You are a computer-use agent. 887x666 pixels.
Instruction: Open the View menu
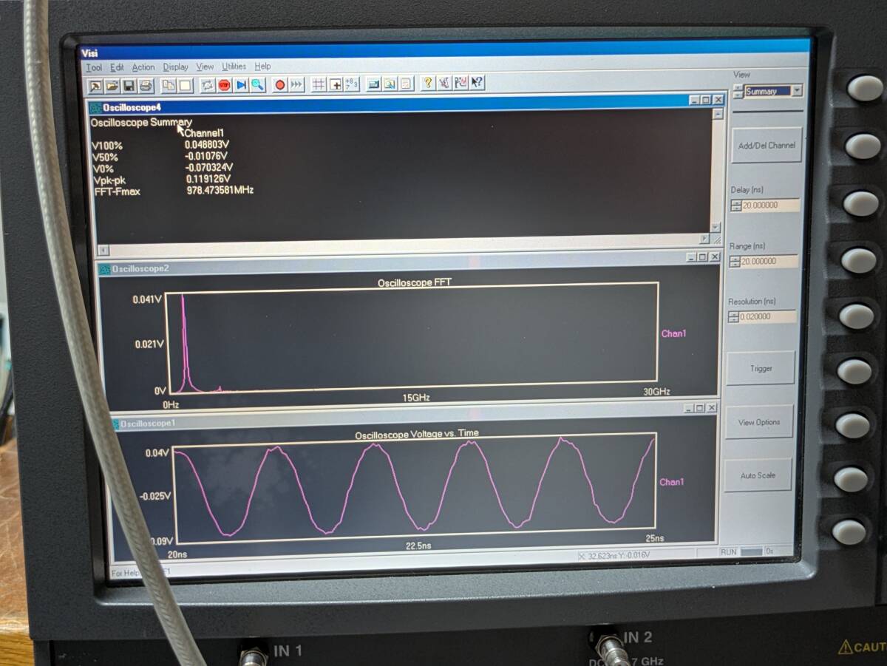point(205,67)
